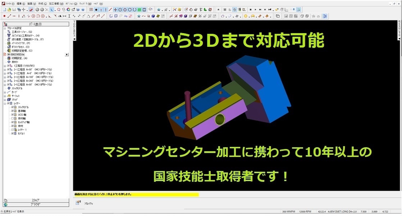
Task: Click the help question mark icon
Action: tap(83, 9)
